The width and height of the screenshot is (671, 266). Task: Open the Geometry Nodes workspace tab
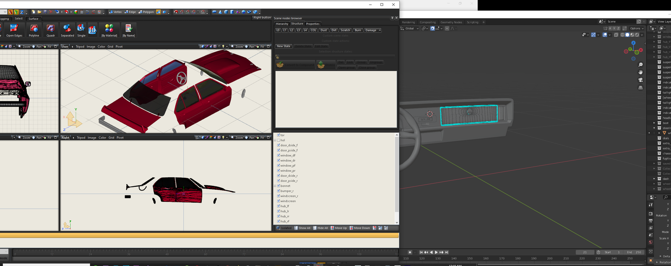coord(451,22)
